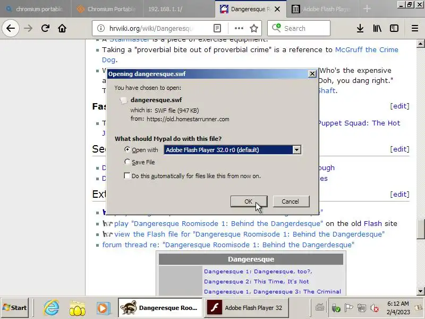Open a new tab with plus icon

(x=367, y=9)
